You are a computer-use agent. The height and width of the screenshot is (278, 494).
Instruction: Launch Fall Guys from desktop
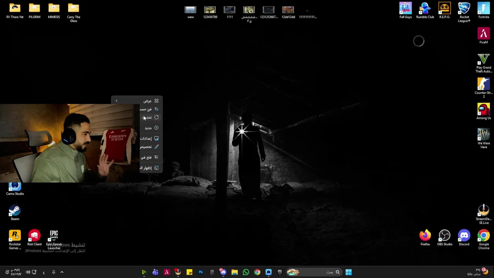[x=405, y=11]
